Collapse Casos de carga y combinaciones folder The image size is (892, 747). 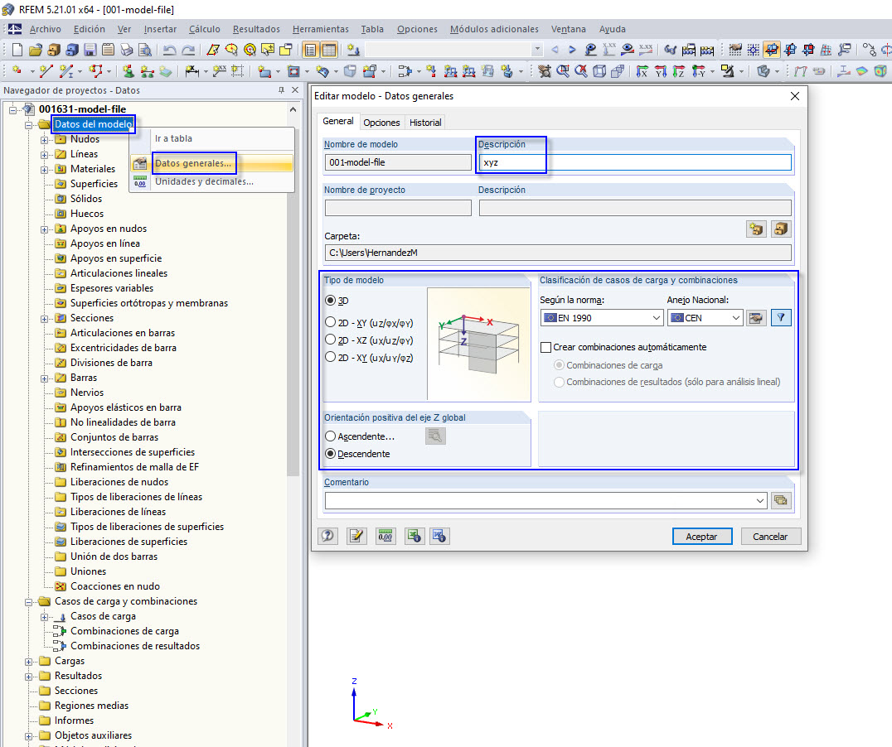pyautogui.click(x=28, y=602)
